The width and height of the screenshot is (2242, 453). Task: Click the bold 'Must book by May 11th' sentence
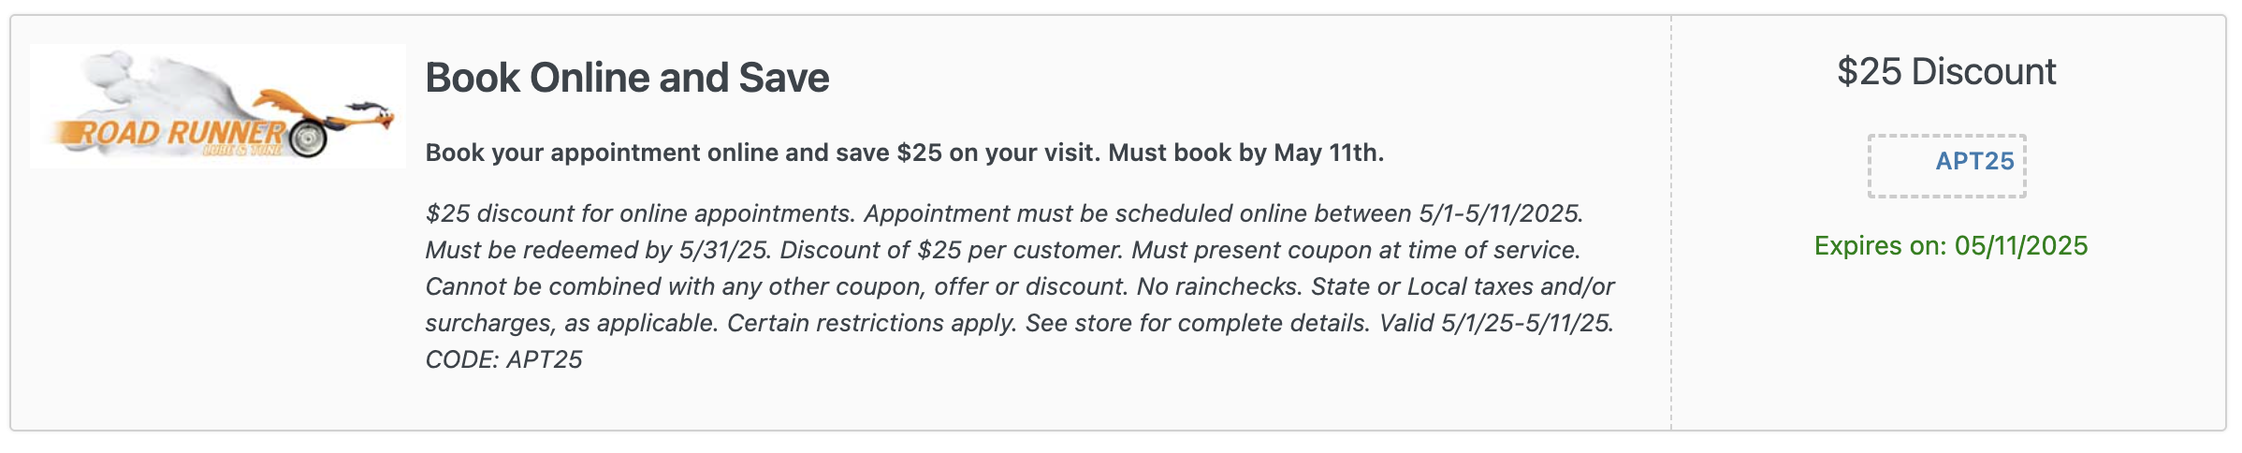pos(1245,153)
